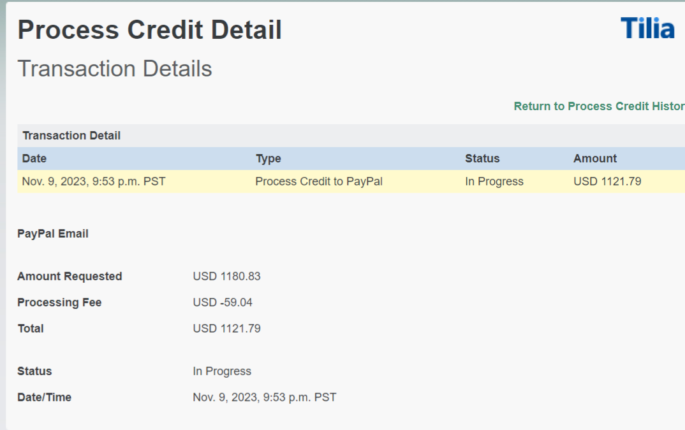Click the Status column header
This screenshot has height=430, width=685.
pos(482,159)
